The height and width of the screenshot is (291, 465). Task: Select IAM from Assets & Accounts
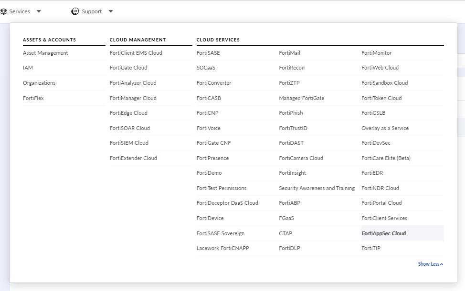click(28, 68)
